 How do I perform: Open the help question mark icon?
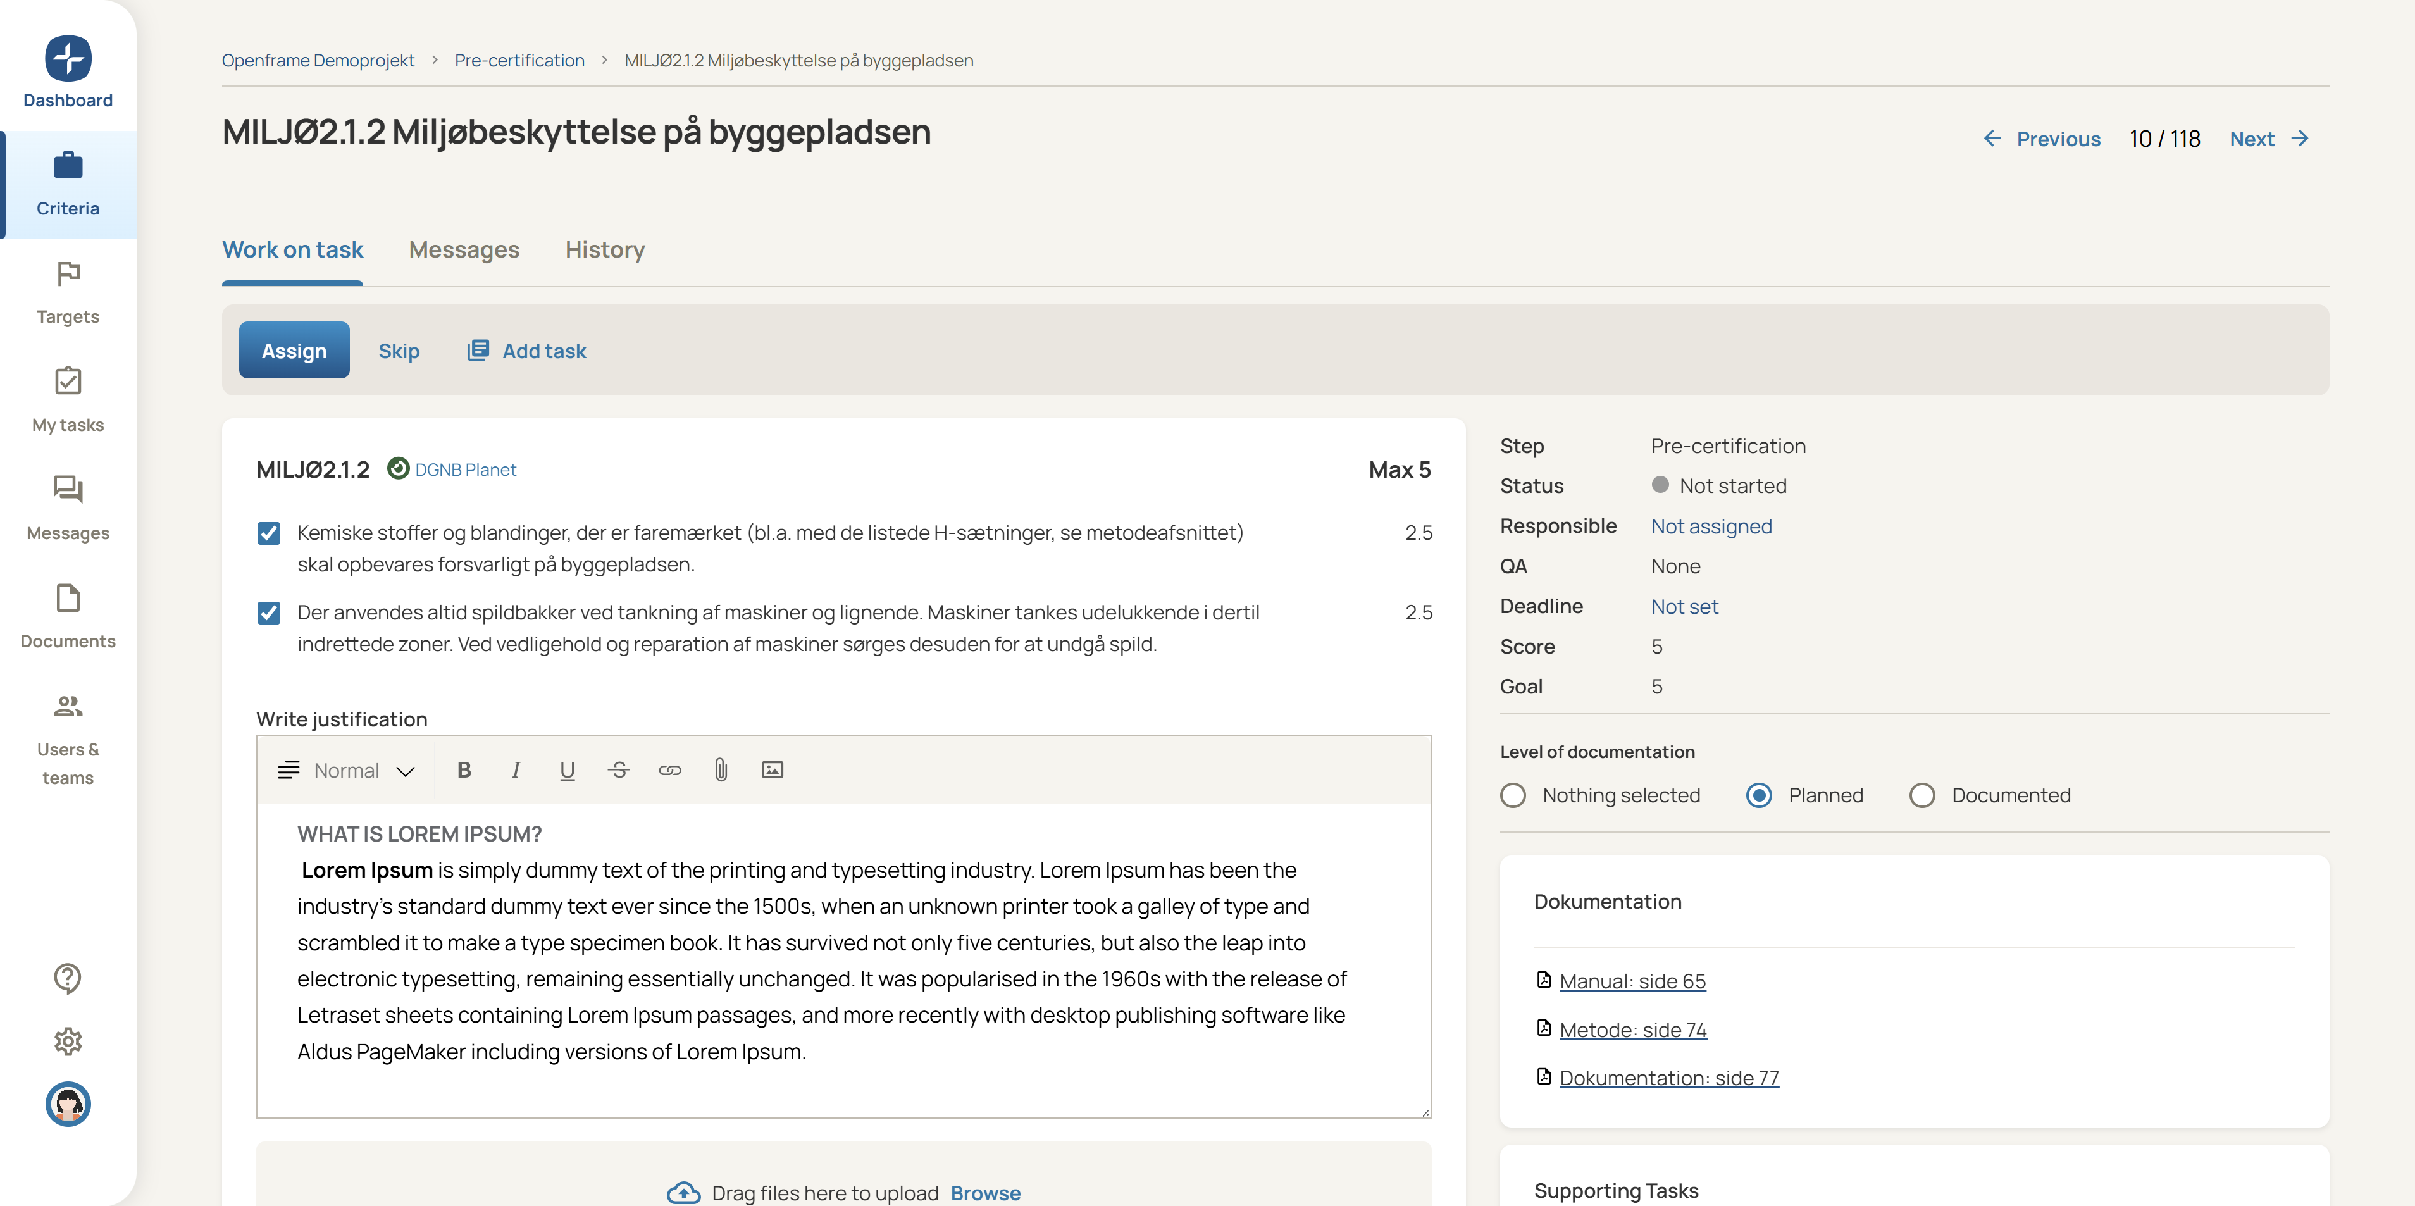click(68, 978)
